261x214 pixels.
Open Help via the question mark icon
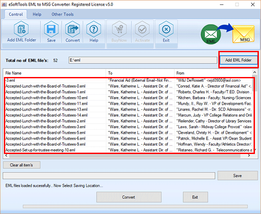click(x=94, y=30)
